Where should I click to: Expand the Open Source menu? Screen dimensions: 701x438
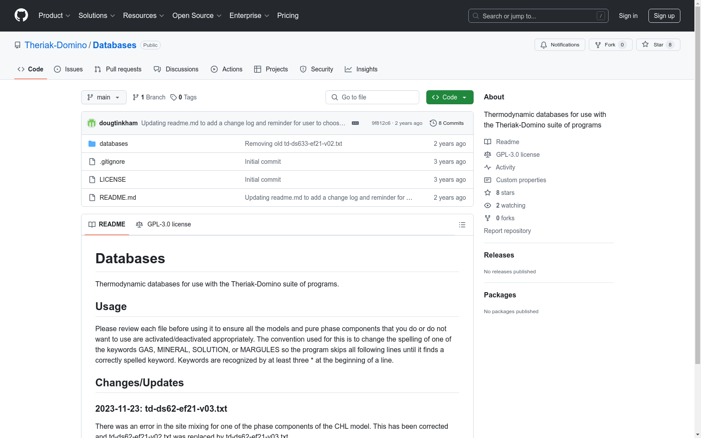(x=197, y=15)
